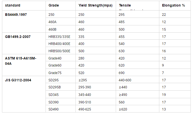This screenshot has width=192, height=117.
Task: Click the BS4449.1997 standard cell
Action: [24, 22]
